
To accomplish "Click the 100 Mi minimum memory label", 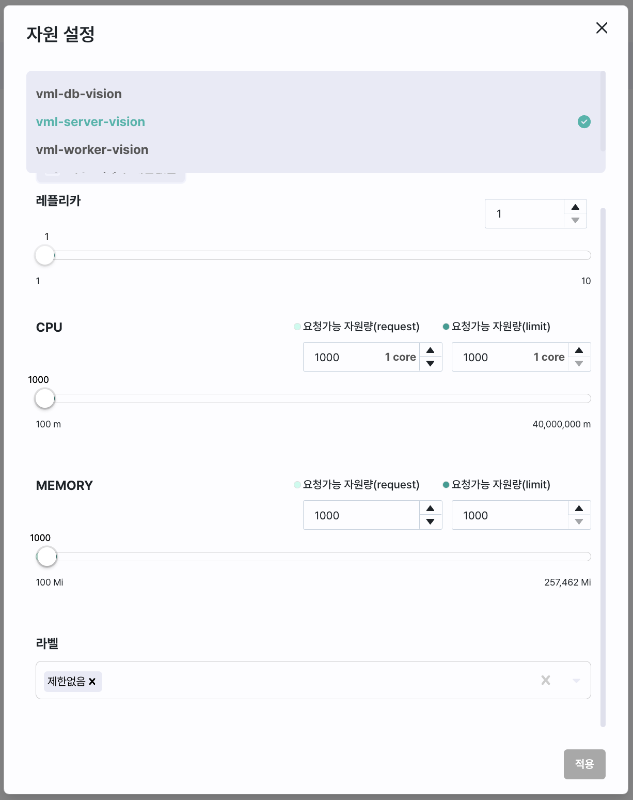I will click(x=50, y=582).
